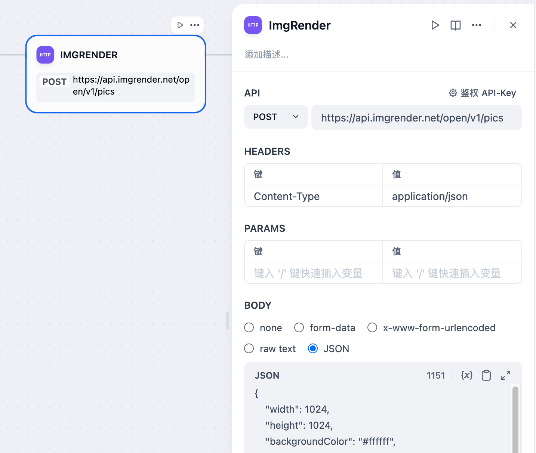Select the JSON body option
The height and width of the screenshot is (453, 536).
click(x=313, y=349)
